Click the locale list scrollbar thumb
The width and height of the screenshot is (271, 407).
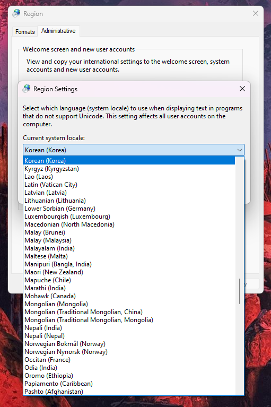point(240,291)
